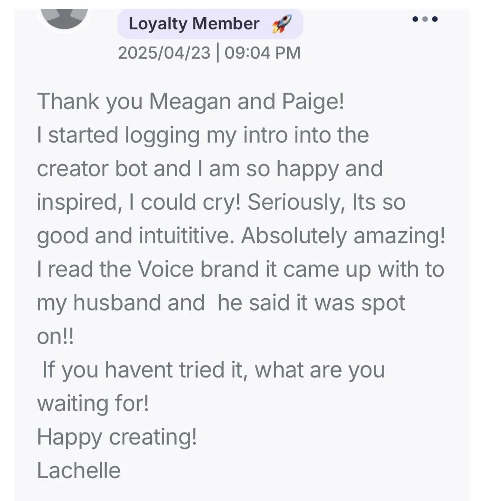Image resolution: width=481 pixels, height=501 pixels.
Task: Click the line starting 'I started logging'
Action: point(203,135)
